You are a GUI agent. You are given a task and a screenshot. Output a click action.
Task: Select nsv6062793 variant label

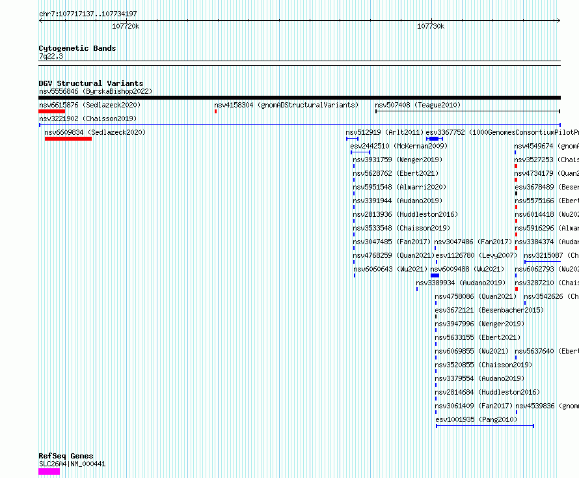pyautogui.click(x=547, y=269)
